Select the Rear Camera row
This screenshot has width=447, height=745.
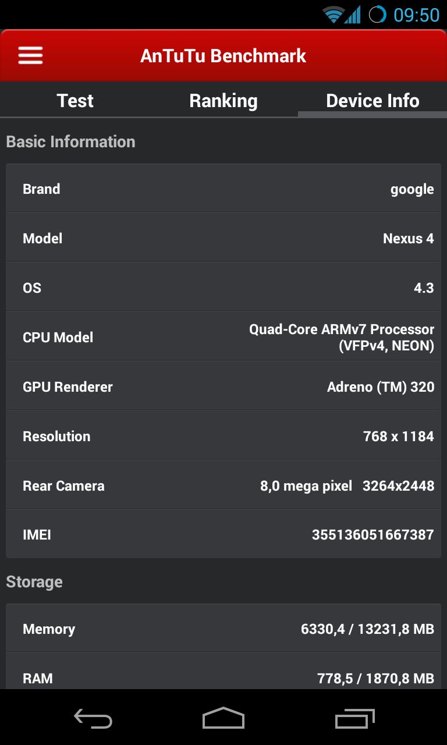click(x=223, y=485)
